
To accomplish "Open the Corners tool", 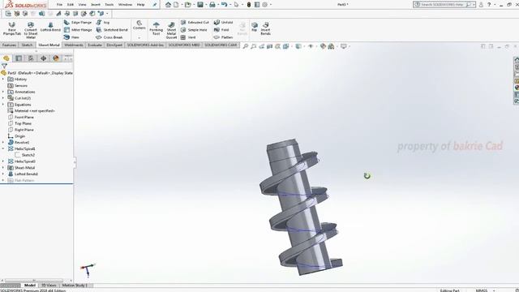I will point(139,25).
